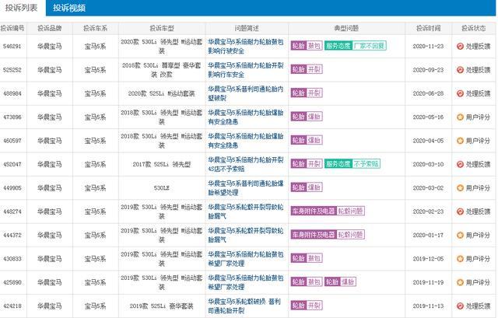Open 轮胎鼓包希望厂家处理 link for complaint 425890
Viewport: 498px width, 318px height.
coord(246,282)
